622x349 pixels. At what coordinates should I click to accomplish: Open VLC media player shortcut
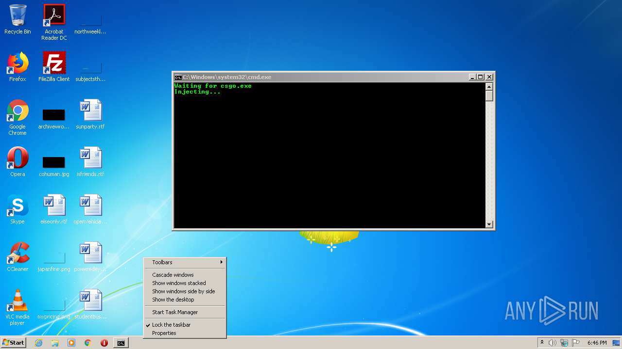tap(17, 307)
